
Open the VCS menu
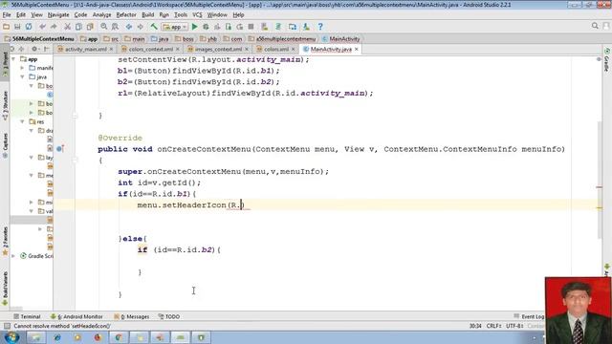pos(197,15)
